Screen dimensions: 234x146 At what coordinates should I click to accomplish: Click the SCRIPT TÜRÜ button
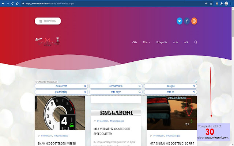(x=48, y=21)
